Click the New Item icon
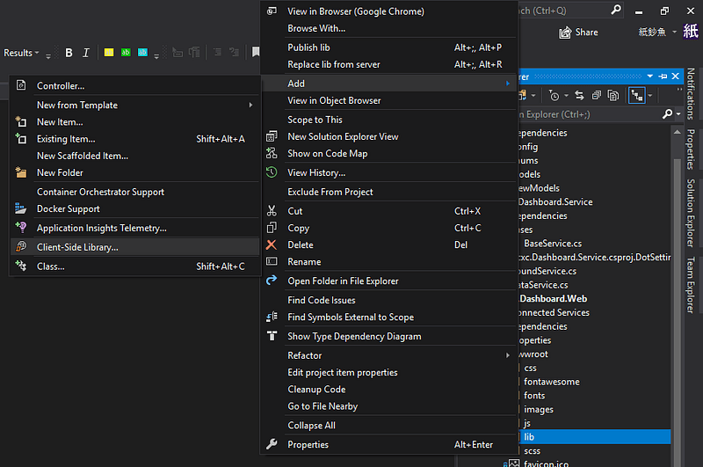Image resolution: width=703 pixels, height=467 pixels. [x=21, y=121]
